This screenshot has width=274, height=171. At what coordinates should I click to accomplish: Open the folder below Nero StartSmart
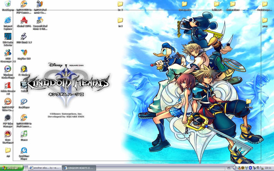(x=8, y=150)
